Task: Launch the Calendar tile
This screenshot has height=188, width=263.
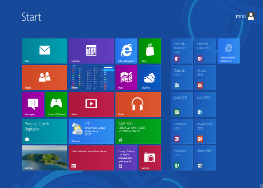Action: pyautogui.click(x=91, y=51)
